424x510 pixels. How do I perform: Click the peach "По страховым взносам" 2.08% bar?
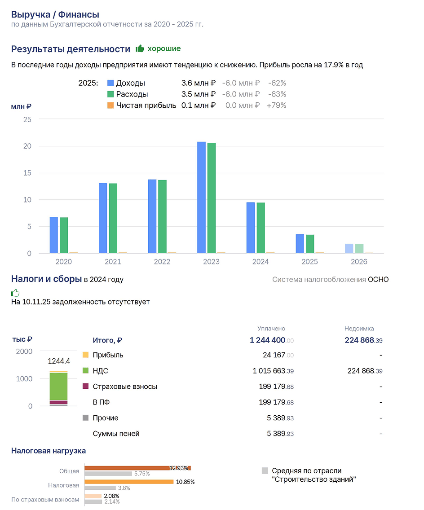(x=93, y=496)
